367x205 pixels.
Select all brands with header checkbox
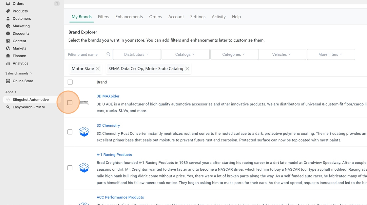click(x=70, y=82)
